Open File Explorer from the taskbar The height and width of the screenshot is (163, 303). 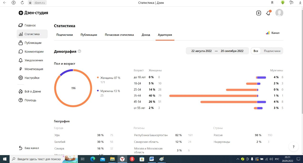112,159
